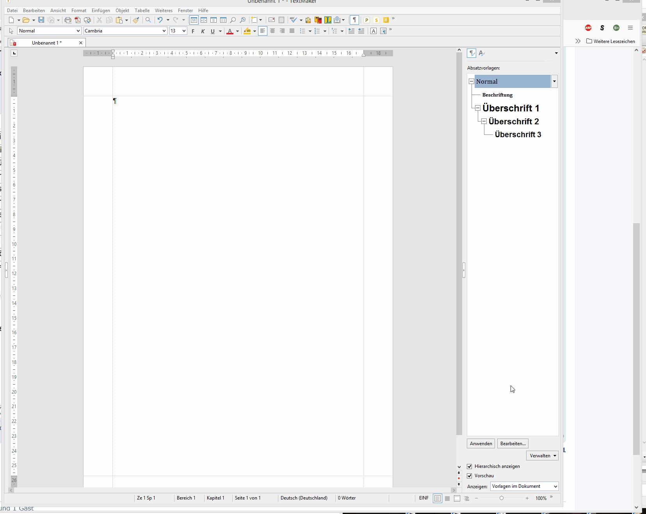The width and height of the screenshot is (646, 514).
Task: Click the Print icon in toolbar
Action: [x=68, y=20]
